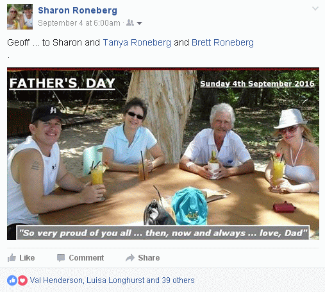
Task: Open Sharon Roneberg's profile name link
Action: (x=78, y=10)
